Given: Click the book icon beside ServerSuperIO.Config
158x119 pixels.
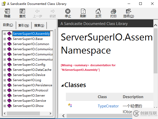Looking at the screenshot, I should [10, 65].
